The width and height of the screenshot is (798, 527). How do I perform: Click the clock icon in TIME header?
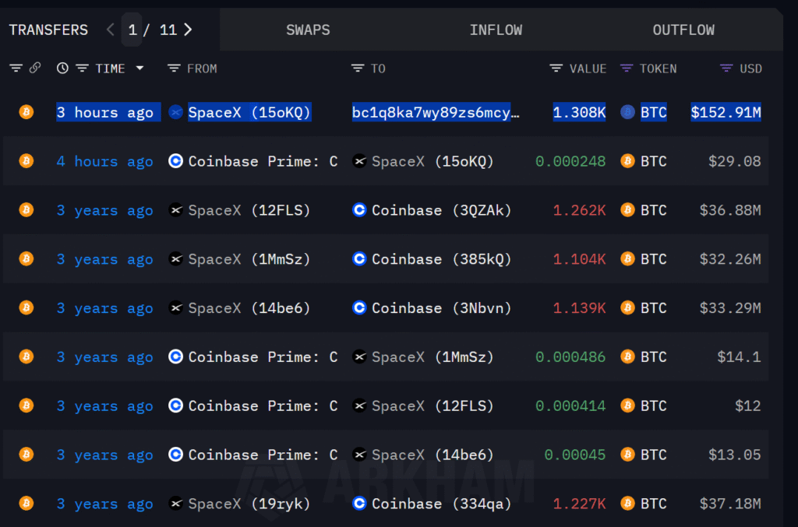62,68
